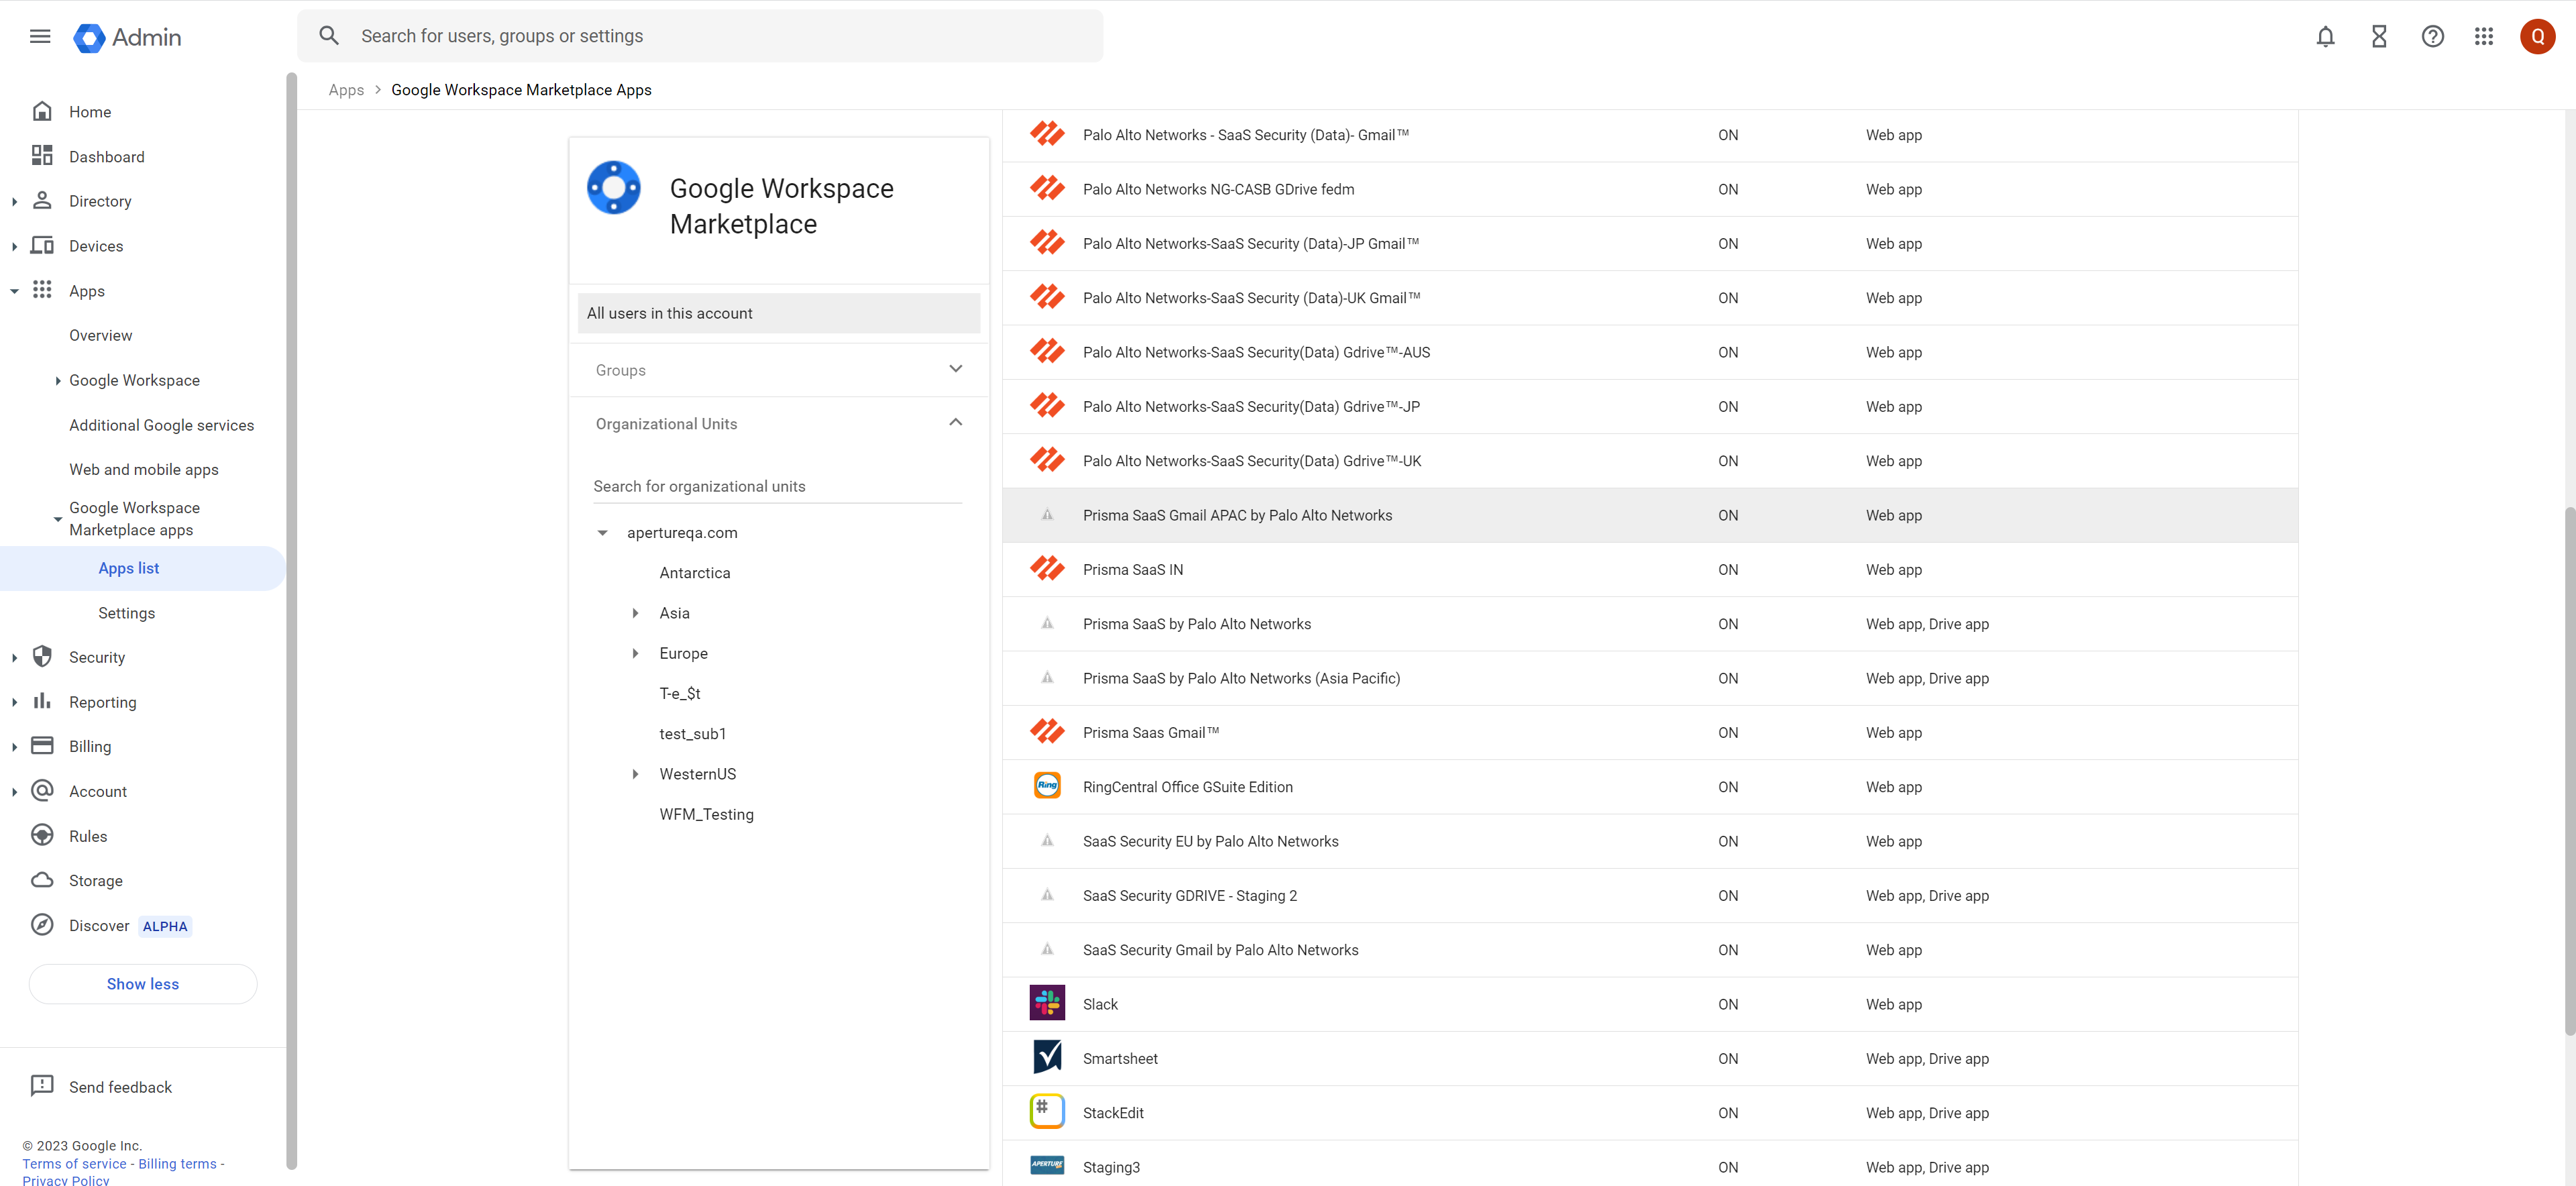This screenshot has height=1186, width=2576.
Task: Click the RingCentral app icon
Action: [1047, 786]
